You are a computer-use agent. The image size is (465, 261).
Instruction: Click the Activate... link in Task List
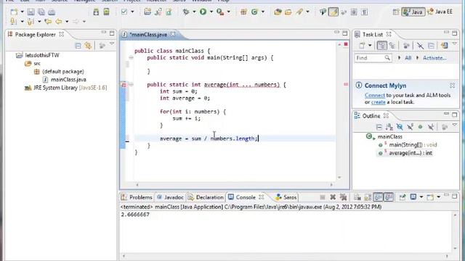(x=434, y=58)
